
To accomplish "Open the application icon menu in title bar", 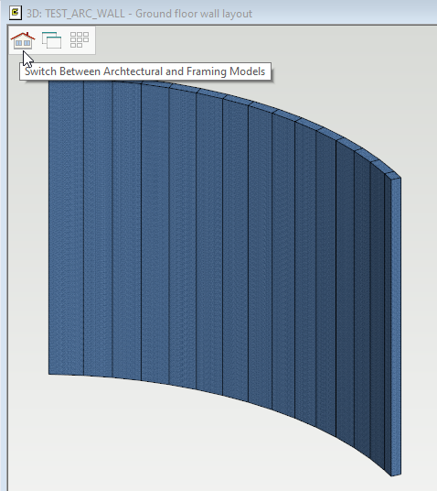I will [16, 13].
